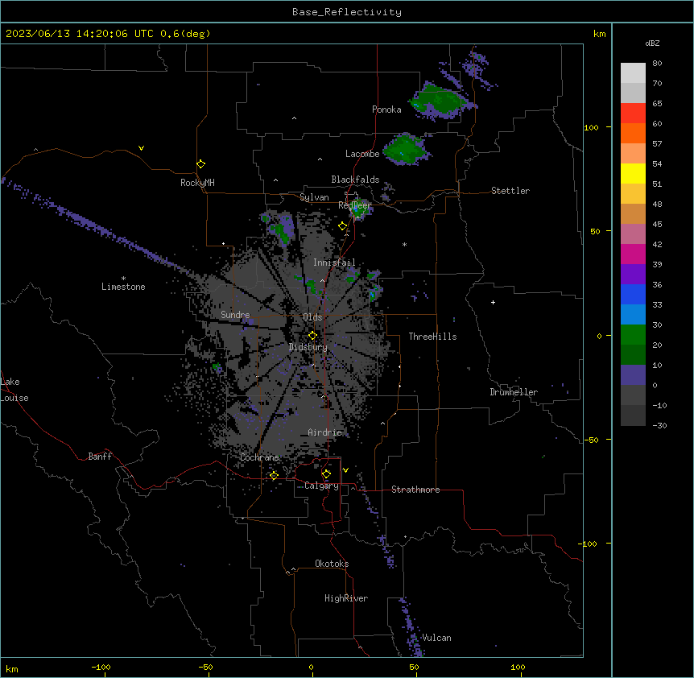This screenshot has height=678, width=694.
Task: Click the magenta 42 dBZ color swatch
Action: tap(633, 254)
